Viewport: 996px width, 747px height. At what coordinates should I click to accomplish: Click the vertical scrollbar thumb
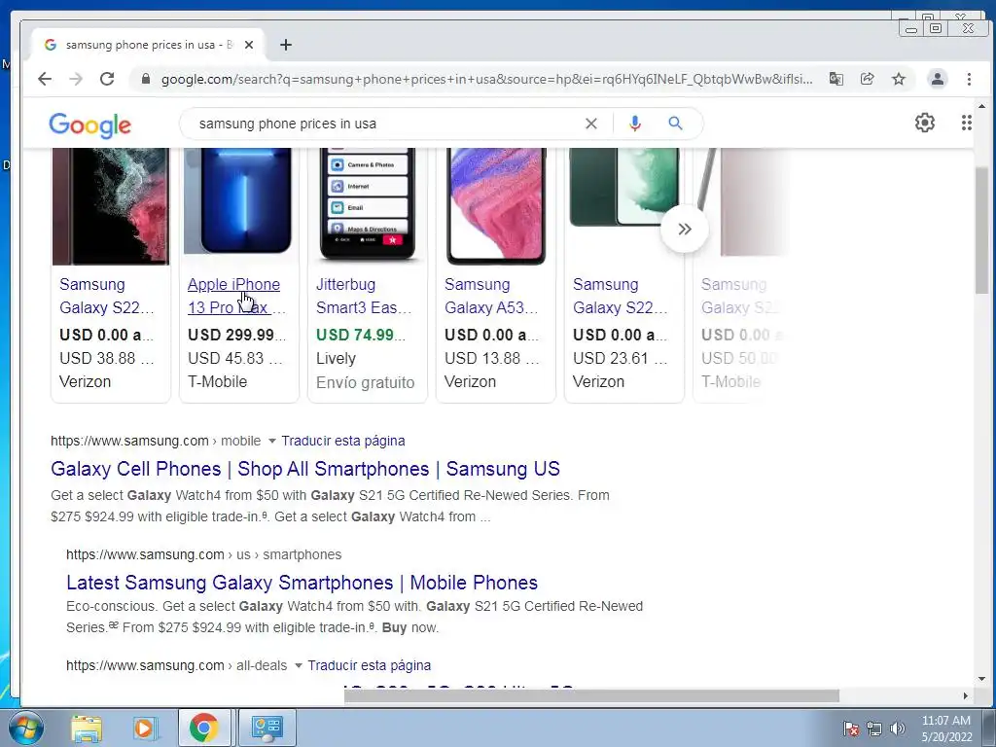click(x=981, y=229)
